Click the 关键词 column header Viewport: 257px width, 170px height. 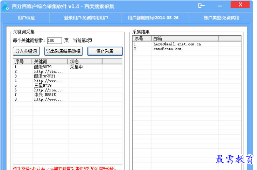click(x=50, y=62)
